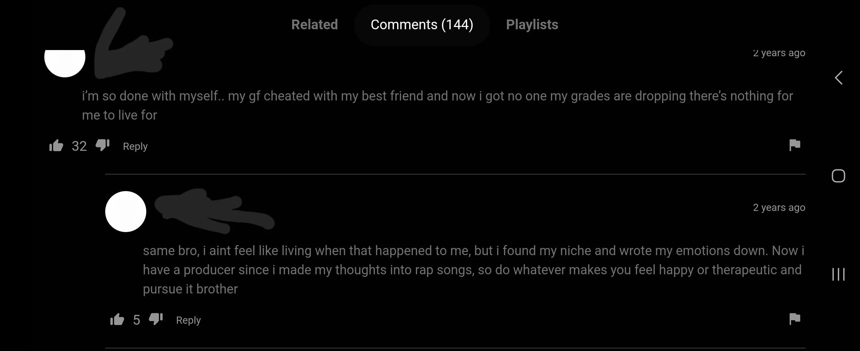This screenshot has width=860, height=351.
Task: Flag the top comment for report
Action: tap(795, 146)
